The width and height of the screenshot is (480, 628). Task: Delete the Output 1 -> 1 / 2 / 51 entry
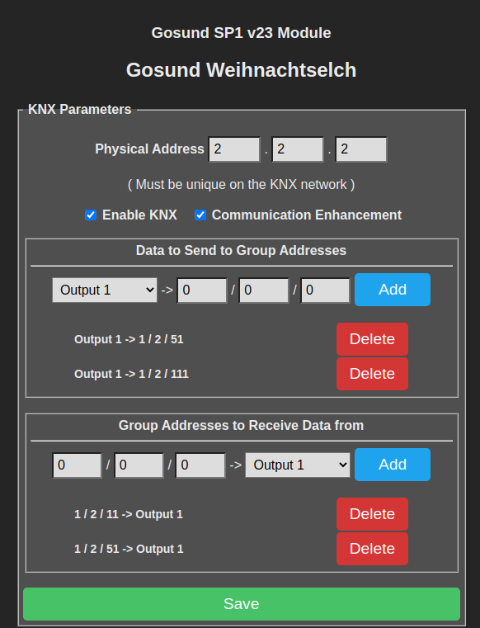(x=372, y=339)
